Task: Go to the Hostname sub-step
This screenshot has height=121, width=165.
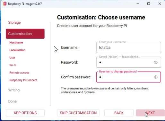Action: (x=16, y=42)
